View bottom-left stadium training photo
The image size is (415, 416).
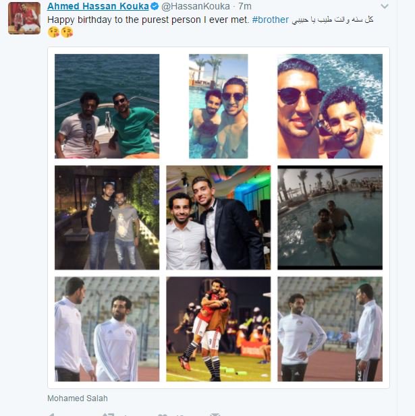click(107, 329)
